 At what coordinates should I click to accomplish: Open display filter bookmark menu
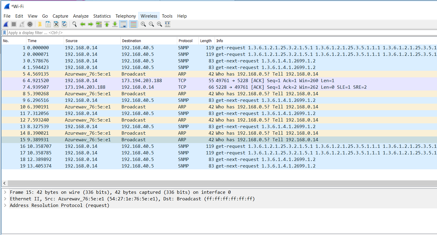tap(4, 33)
